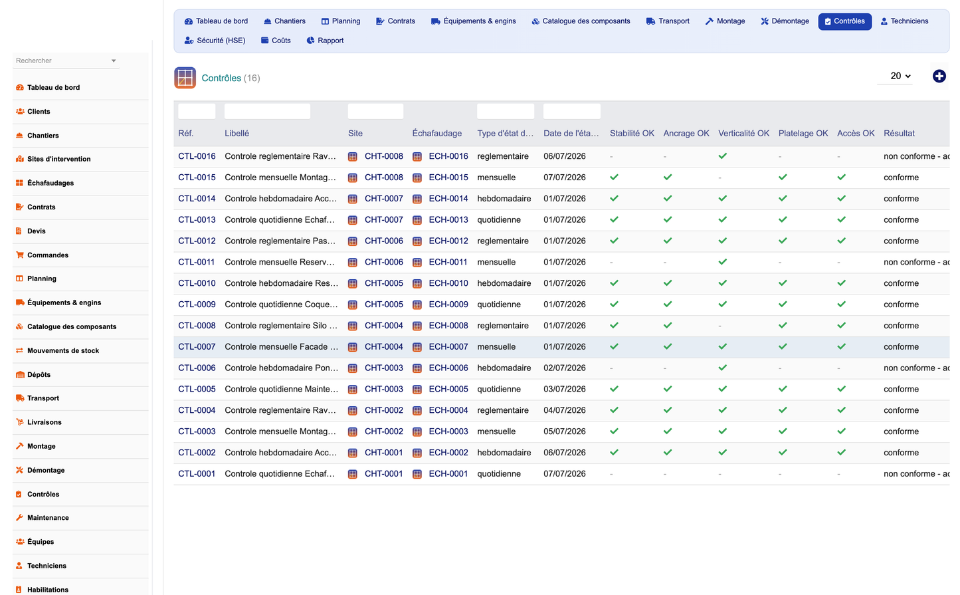The image size is (960, 595).
Task: Click the Libellé column filter field
Action: [267, 111]
